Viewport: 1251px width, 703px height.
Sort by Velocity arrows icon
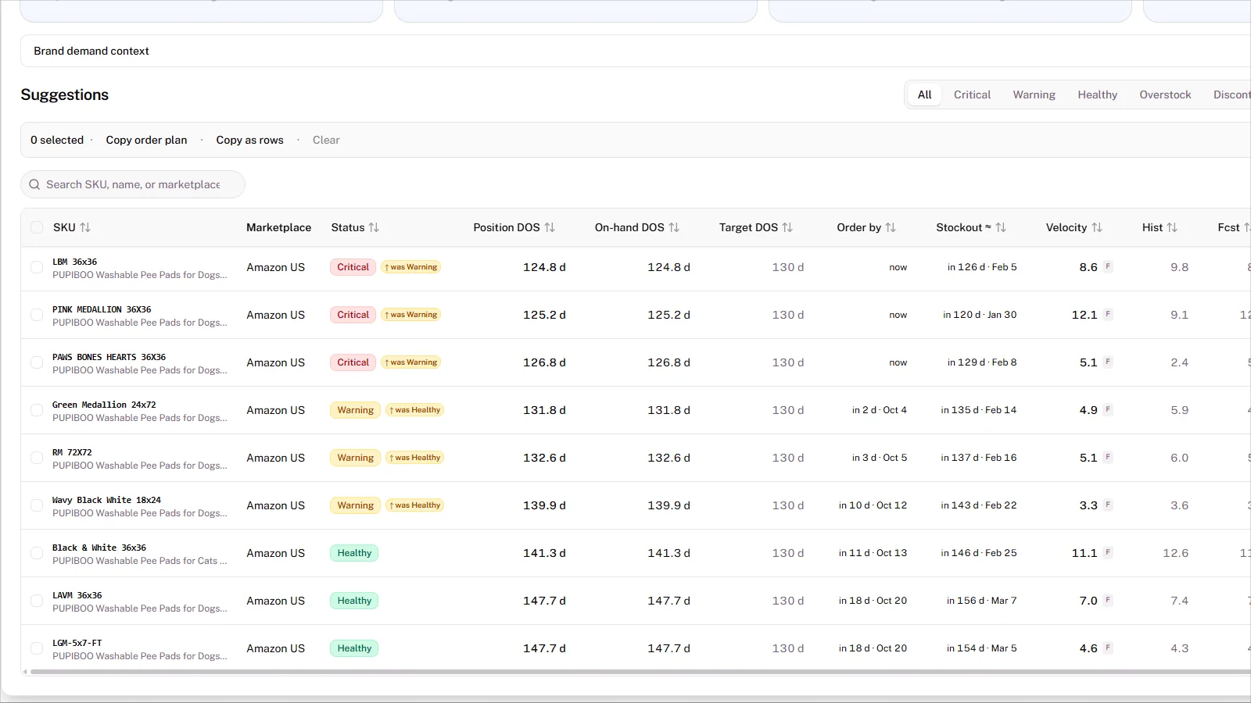coord(1097,227)
